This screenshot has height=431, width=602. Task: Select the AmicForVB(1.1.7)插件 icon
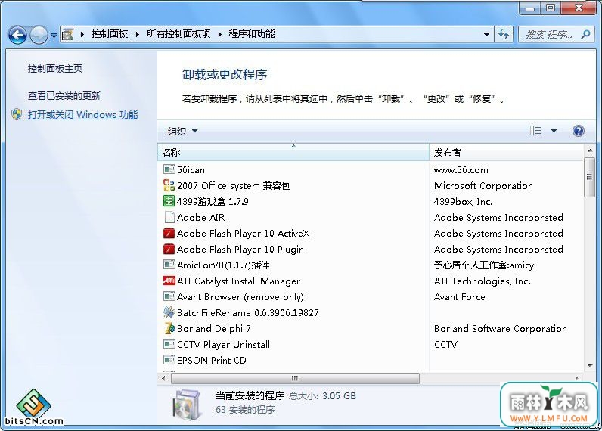[x=169, y=265]
